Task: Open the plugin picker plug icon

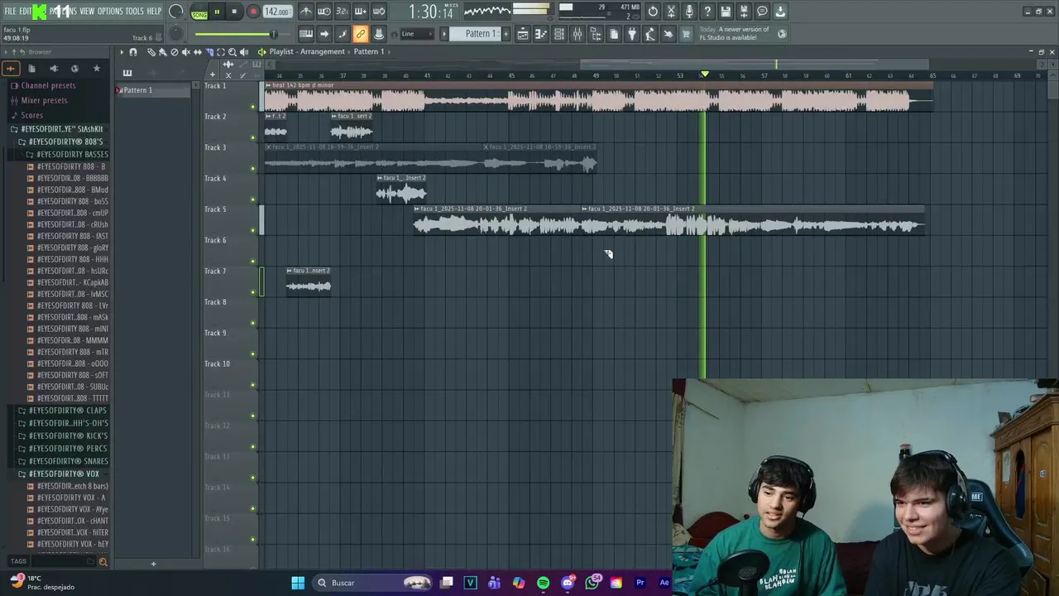Action: [632, 34]
